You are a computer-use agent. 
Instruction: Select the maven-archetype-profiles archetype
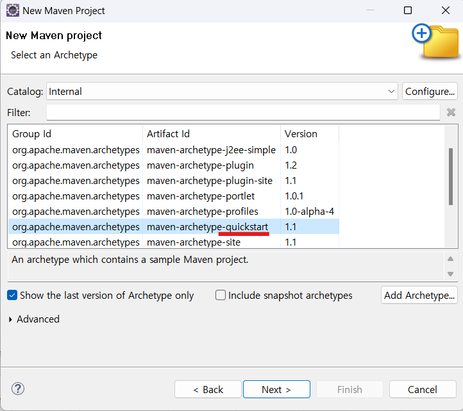174,212
